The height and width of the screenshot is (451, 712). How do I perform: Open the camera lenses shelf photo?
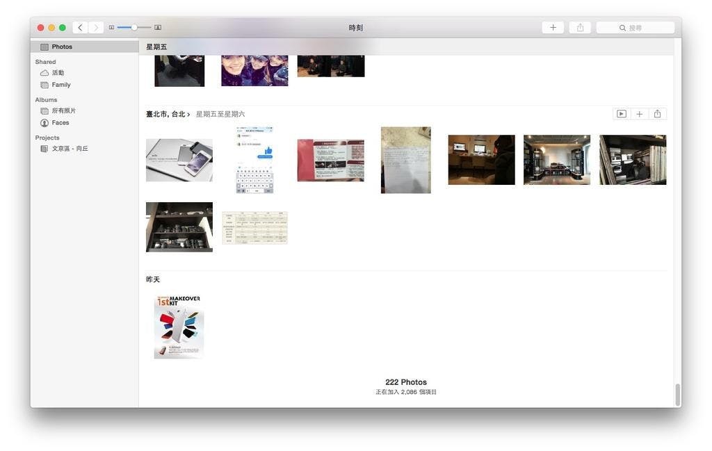coord(179,227)
